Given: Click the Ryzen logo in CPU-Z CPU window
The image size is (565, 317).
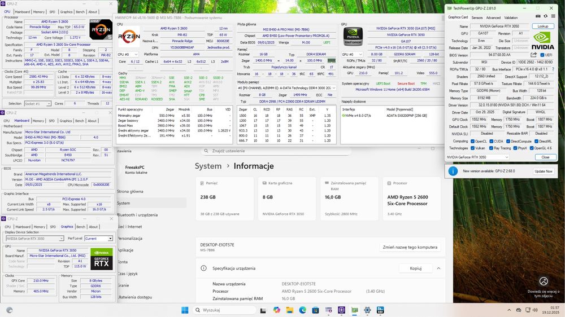Looking at the screenshot, I should pyautogui.click(x=101, y=29).
